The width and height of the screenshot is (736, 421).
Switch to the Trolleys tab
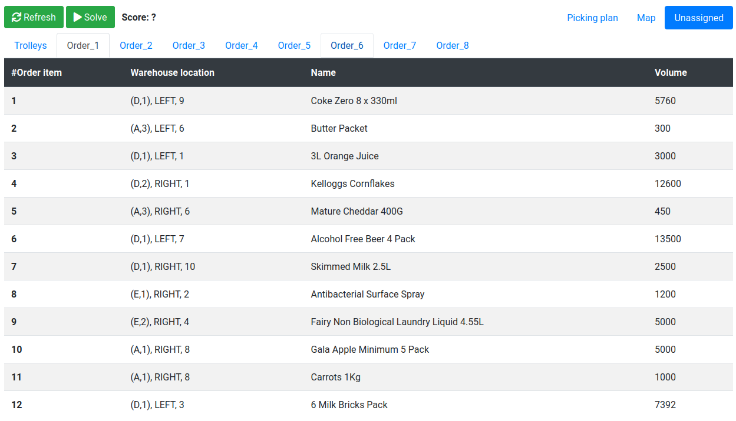pyautogui.click(x=31, y=45)
